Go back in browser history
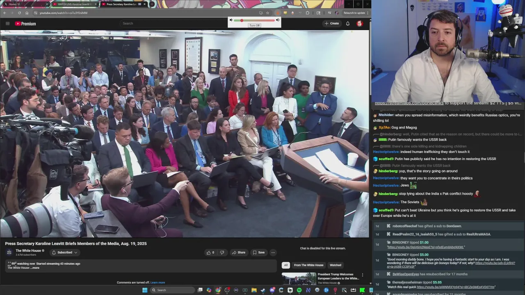 point(5,13)
